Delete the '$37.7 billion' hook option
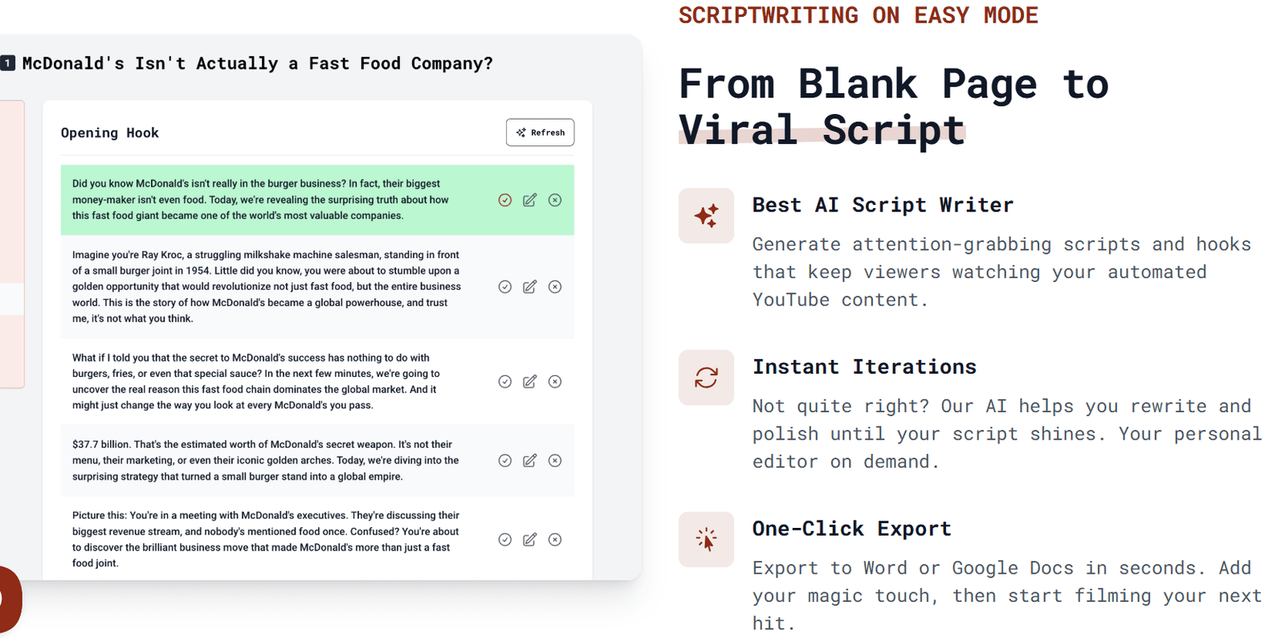 point(555,460)
